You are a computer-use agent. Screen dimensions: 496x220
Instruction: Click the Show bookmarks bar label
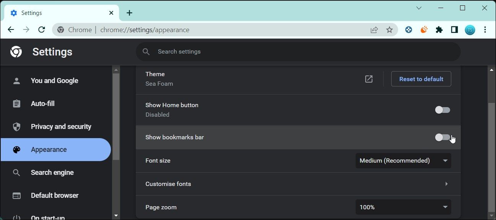click(x=174, y=137)
